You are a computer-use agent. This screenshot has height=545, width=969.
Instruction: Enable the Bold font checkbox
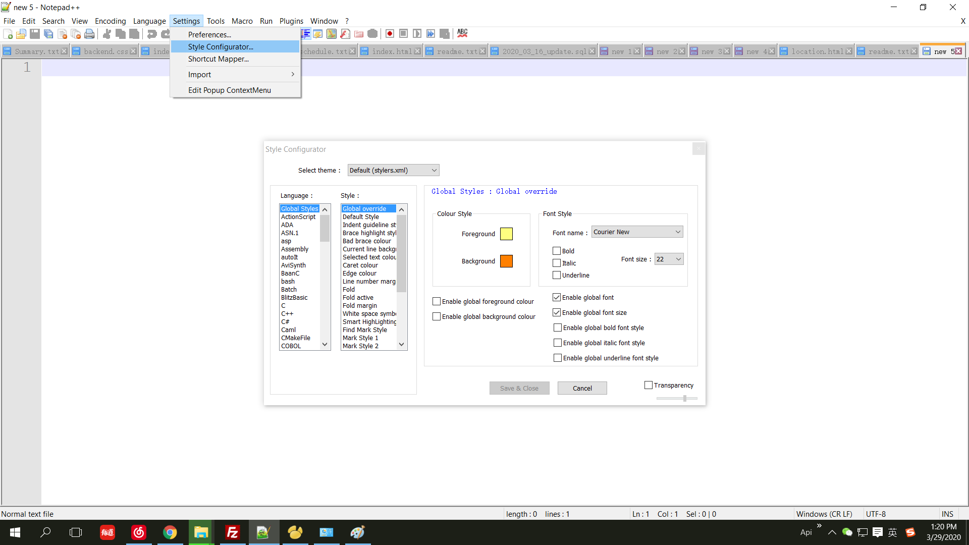pos(557,251)
